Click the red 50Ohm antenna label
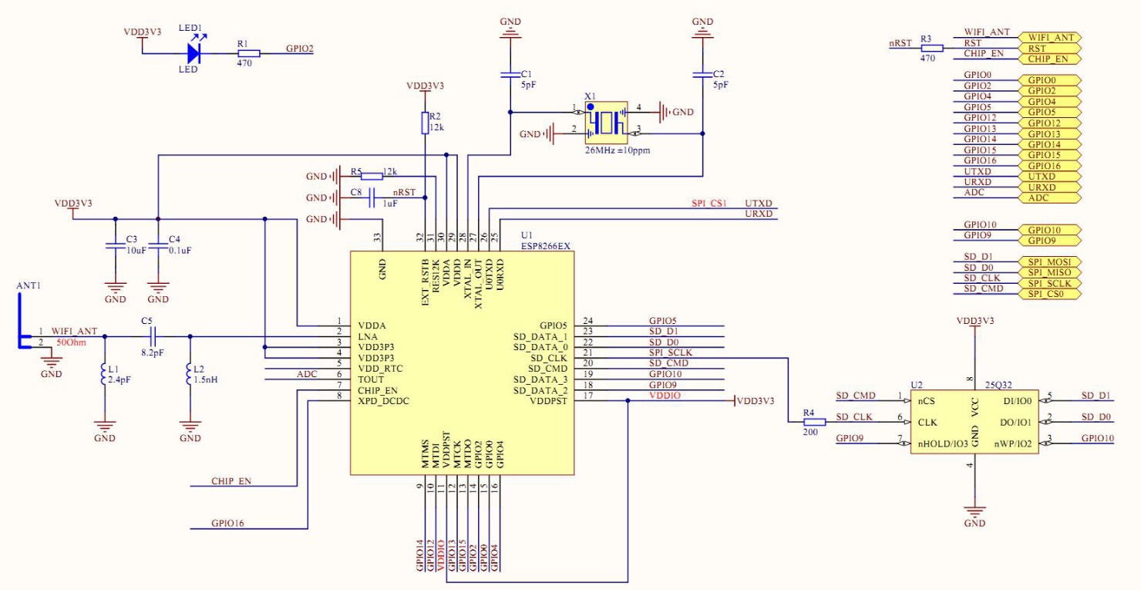This screenshot has width=1141, height=590. click(x=72, y=342)
